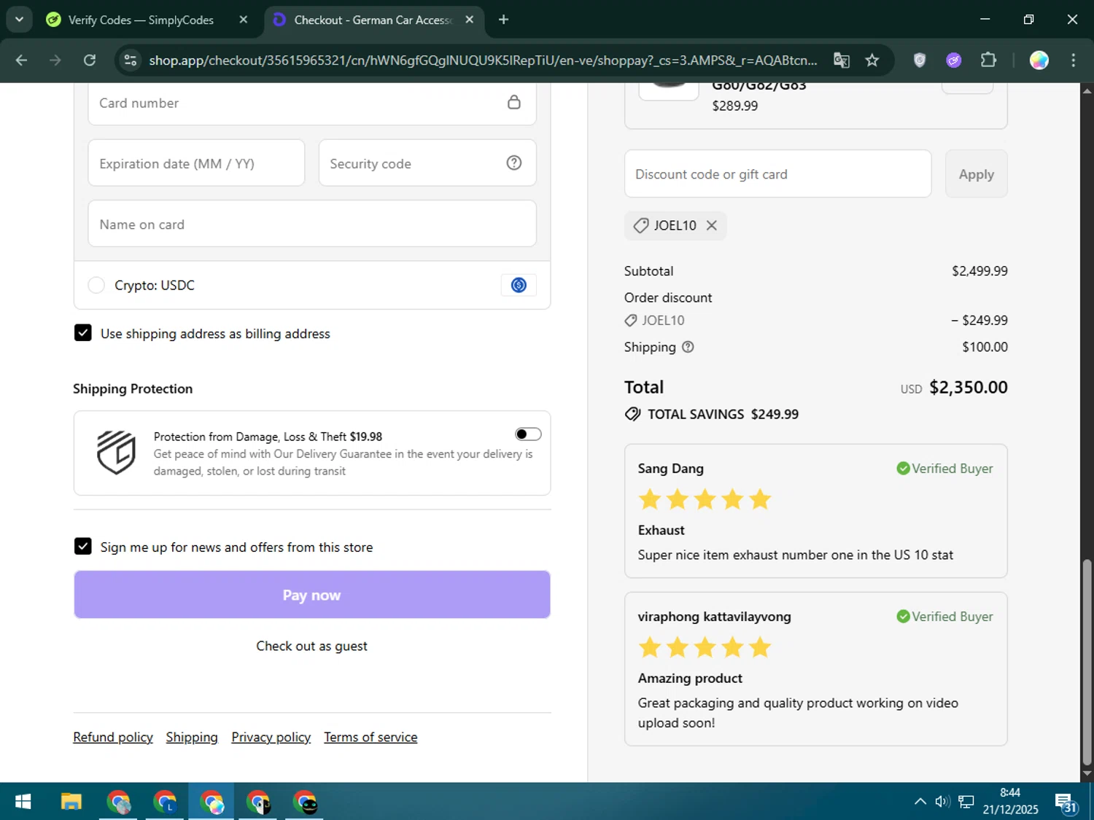
Task: Click the TOTAL SAVINGS tag icon
Action: click(x=633, y=414)
